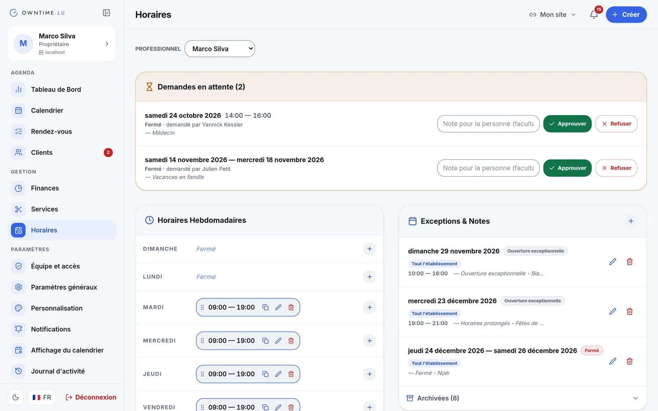Delete the Fermé - Noël exception
Image resolution: width=658 pixels, height=411 pixels.
pyautogui.click(x=630, y=361)
